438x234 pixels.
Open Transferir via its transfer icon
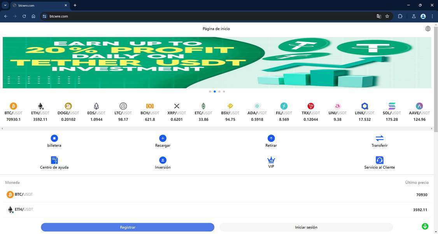379,138
